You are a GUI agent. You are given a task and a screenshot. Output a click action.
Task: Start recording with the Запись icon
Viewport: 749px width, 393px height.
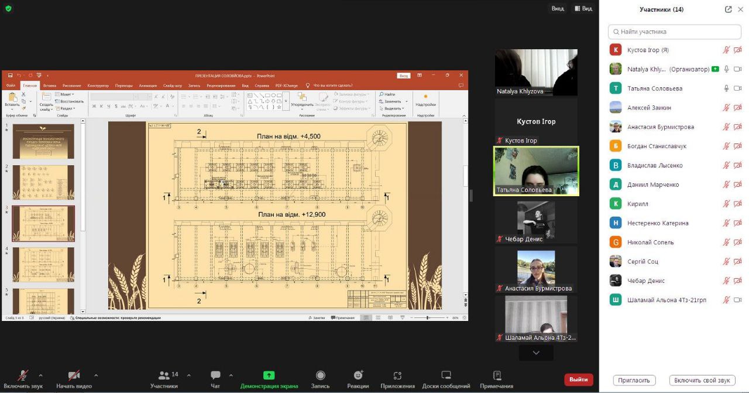pos(320,376)
